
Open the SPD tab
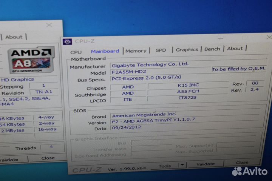[161, 50]
